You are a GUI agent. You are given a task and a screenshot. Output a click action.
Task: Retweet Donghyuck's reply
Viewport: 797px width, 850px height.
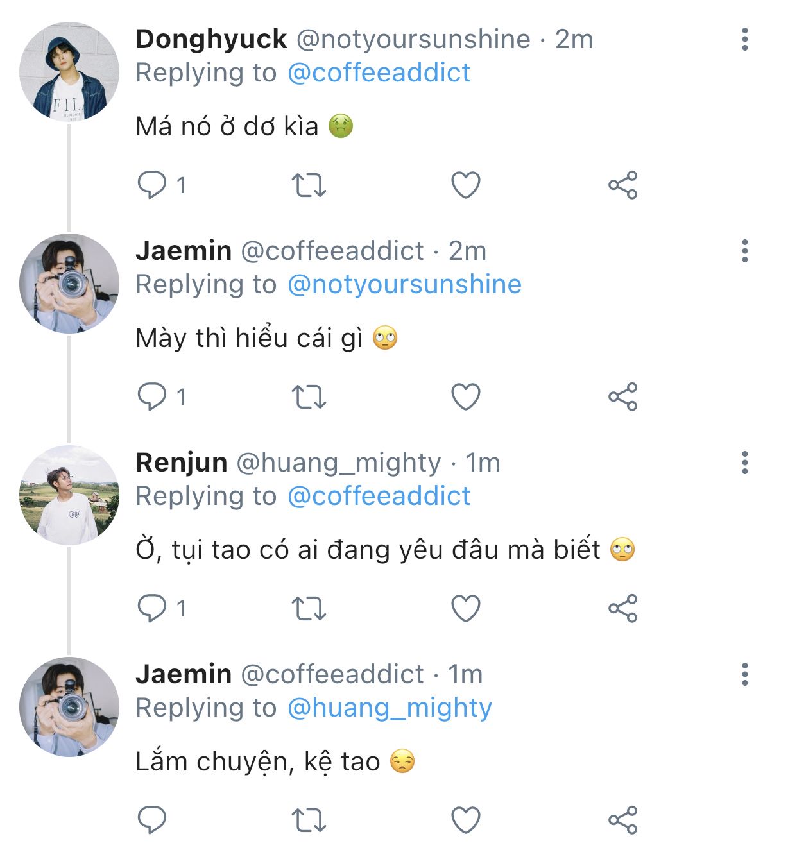point(309,185)
